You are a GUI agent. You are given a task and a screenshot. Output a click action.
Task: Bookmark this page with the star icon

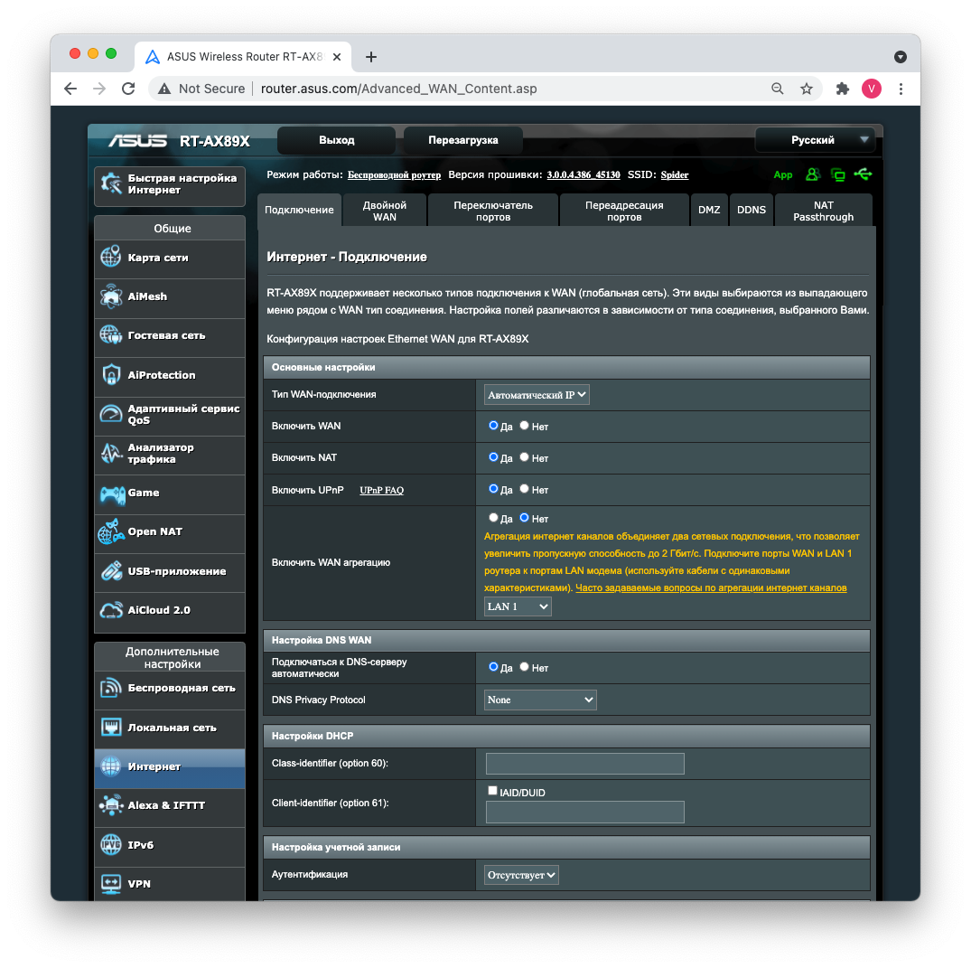807,89
